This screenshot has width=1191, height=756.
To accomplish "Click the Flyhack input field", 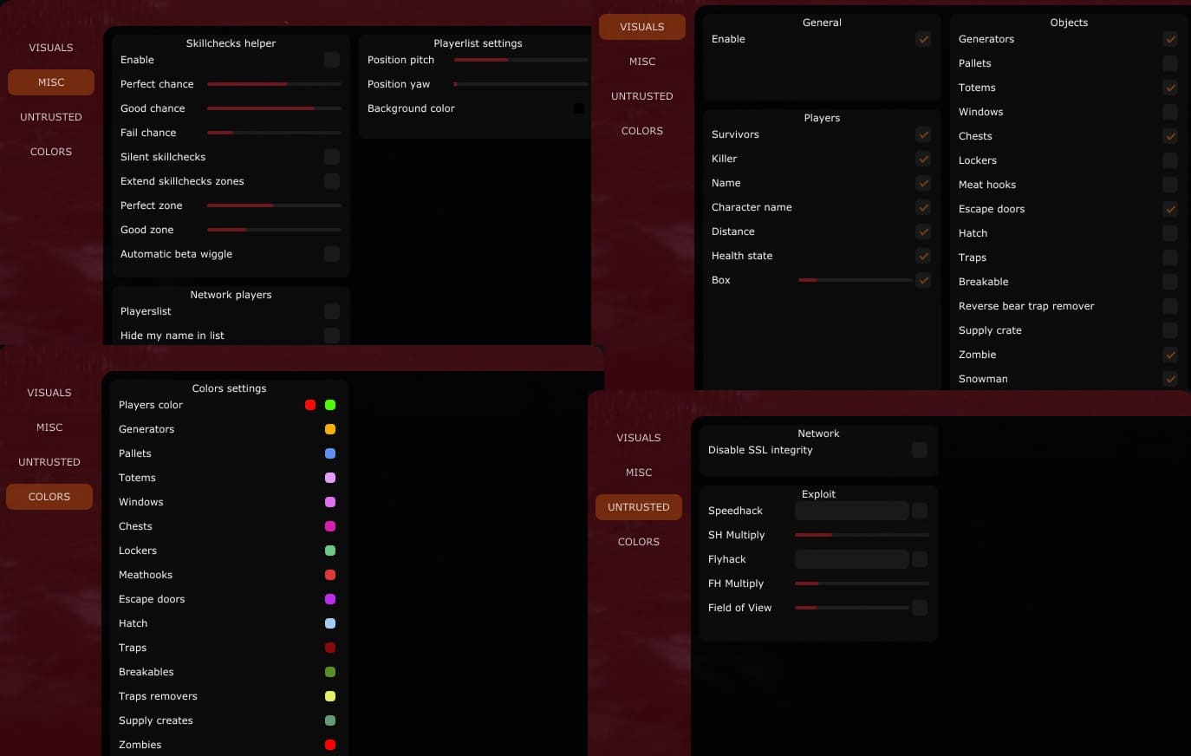I will [852, 559].
